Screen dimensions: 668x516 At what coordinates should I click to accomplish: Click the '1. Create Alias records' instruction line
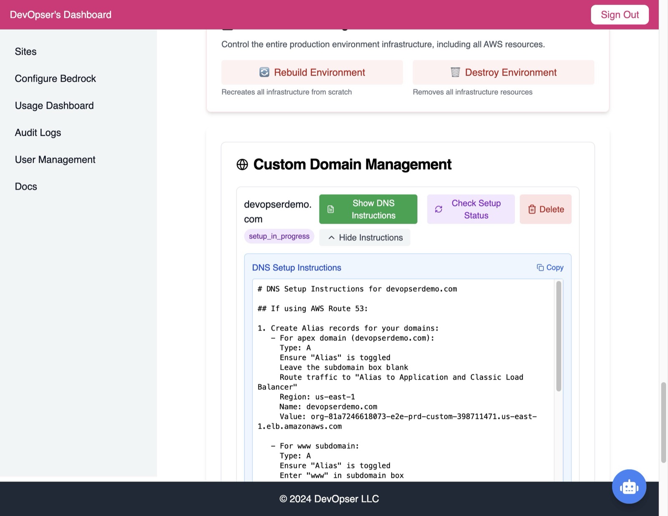pos(348,328)
